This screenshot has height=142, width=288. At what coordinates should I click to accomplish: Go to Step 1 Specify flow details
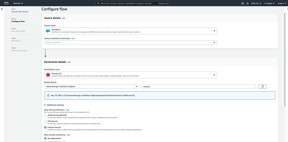coord(20,11)
